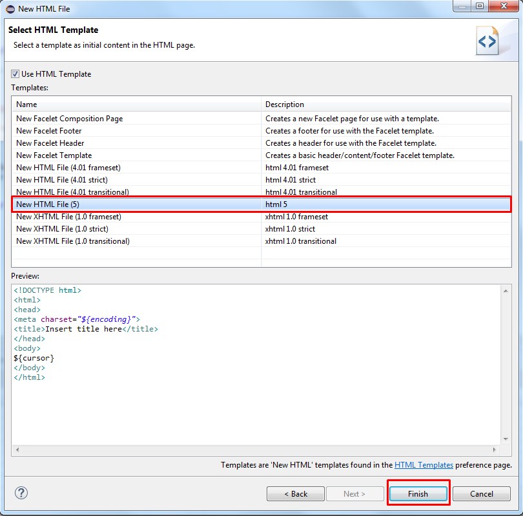Open the HTML Templates preference link
The image size is (523, 516).
(424, 464)
